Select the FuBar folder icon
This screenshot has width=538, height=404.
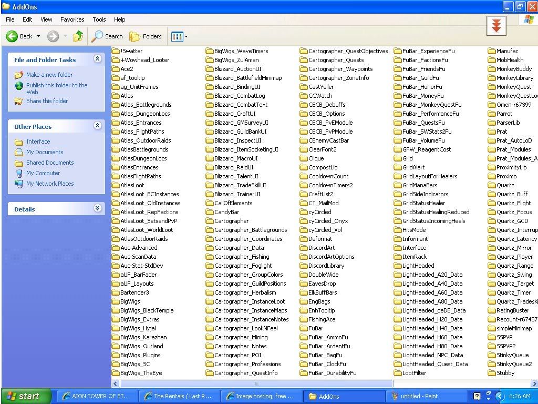click(x=304, y=328)
